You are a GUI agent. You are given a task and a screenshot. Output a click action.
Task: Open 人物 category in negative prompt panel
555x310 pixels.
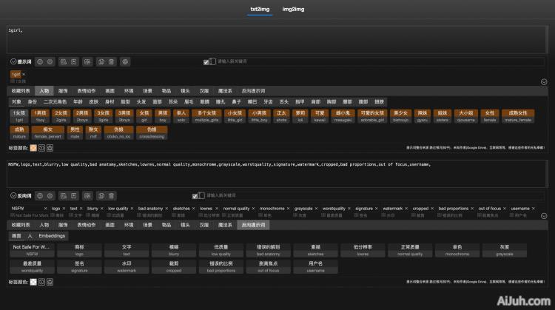44,225
